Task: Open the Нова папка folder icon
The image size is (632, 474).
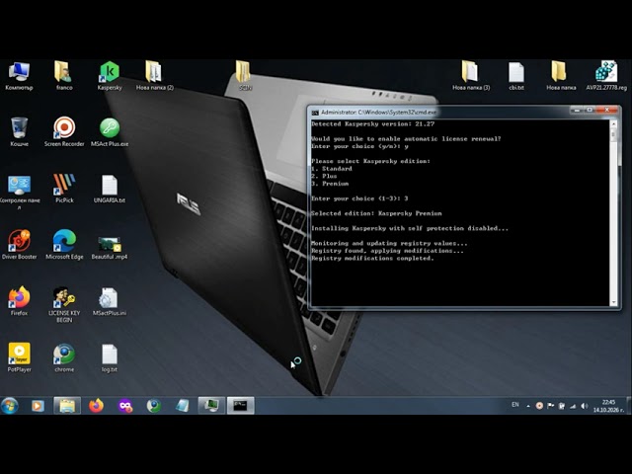Action: pos(561,76)
